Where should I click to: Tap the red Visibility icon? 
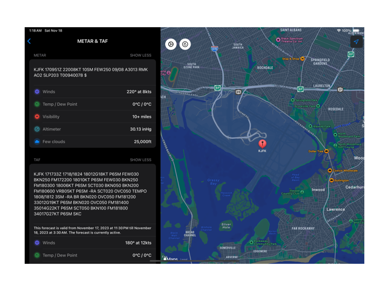coord(37,117)
